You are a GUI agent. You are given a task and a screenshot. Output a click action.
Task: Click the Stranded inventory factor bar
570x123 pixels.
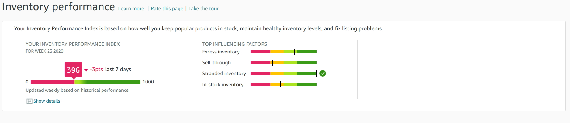pos(284,74)
